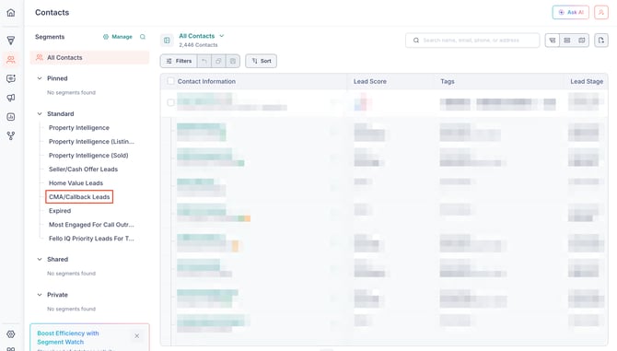Open the workflow branch sidebar icon
The width and height of the screenshot is (617, 351).
[11, 135]
